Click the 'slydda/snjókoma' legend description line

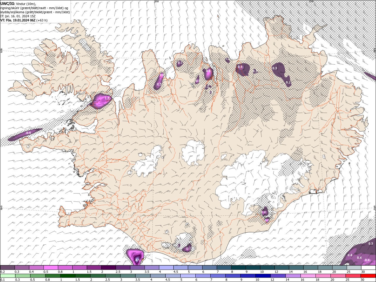(x=35, y=12)
